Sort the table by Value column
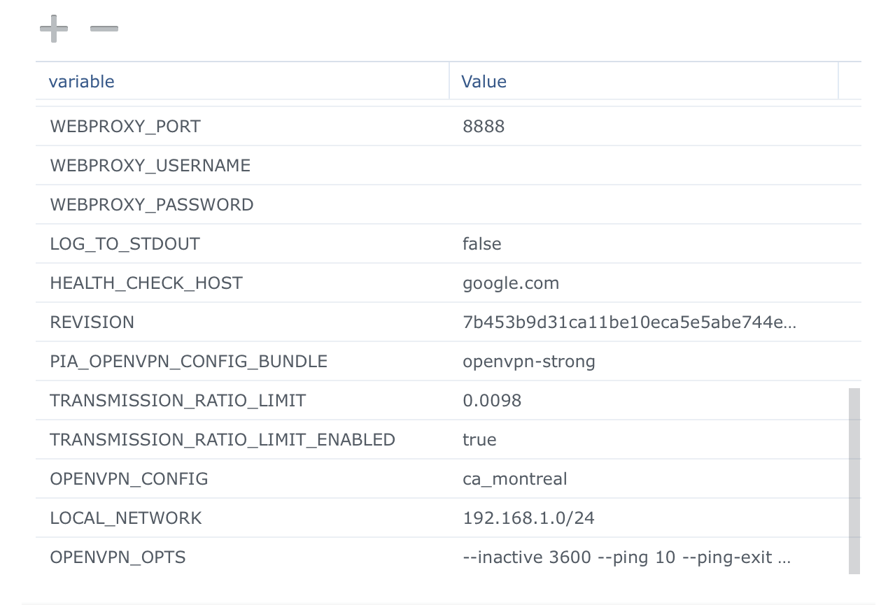Image resolution: width=895 pixels, height=605 pixels. (x=483, y=81)
